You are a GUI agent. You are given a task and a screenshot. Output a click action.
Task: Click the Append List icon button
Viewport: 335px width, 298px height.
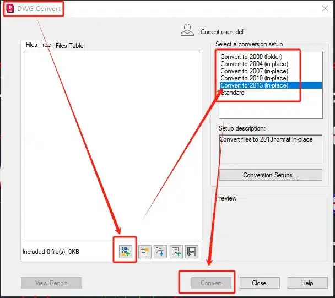tap(176, 252)
